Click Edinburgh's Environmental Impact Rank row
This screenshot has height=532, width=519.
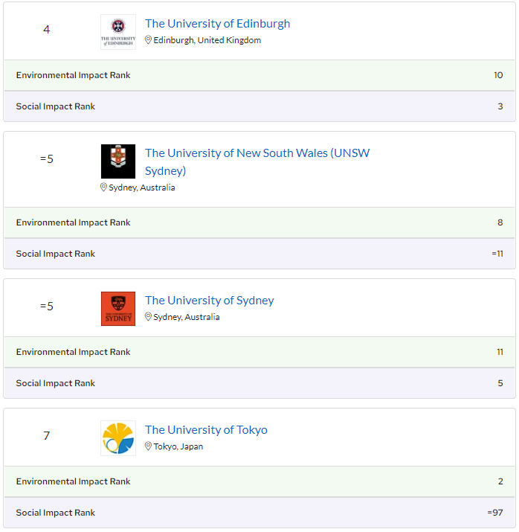point(259,75)
